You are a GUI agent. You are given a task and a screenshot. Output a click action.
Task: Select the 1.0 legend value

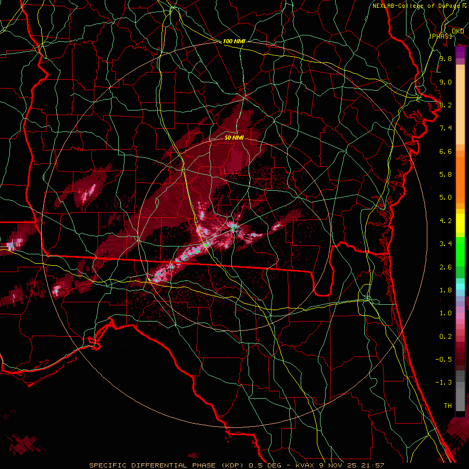coord(446,313)
